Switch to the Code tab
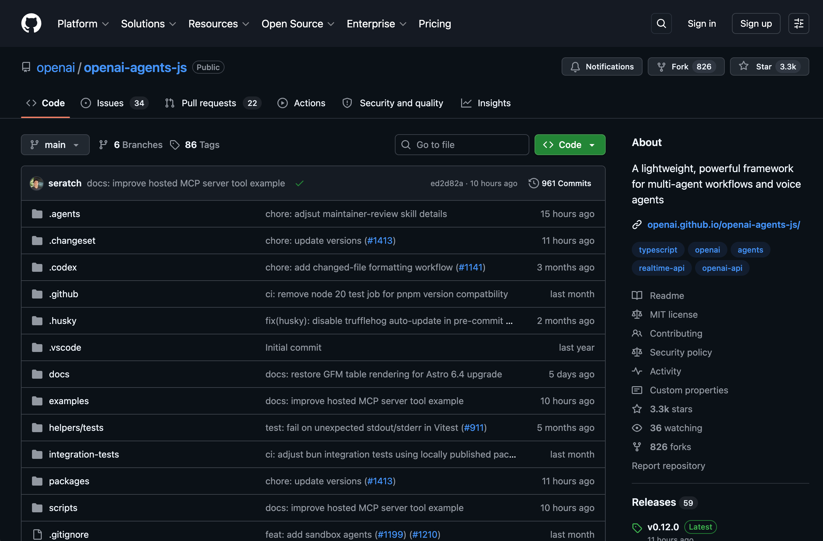 pyautogui.click(x=46, y=103)
